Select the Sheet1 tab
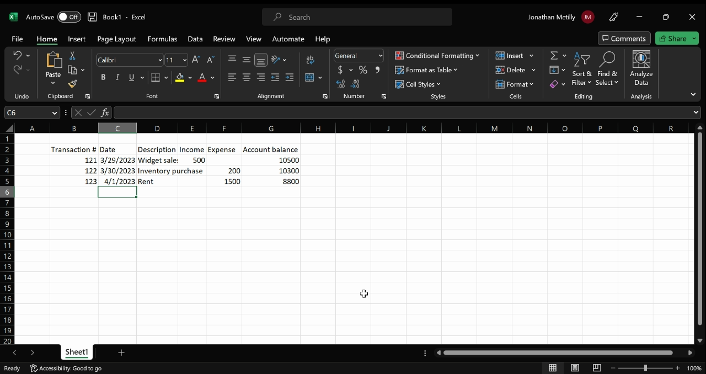The width and height of the screenshot is (706, 374). 76,352
